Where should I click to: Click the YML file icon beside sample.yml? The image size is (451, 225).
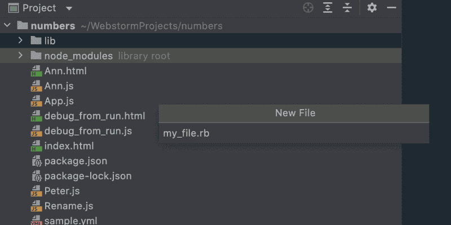tap(36, 220)
